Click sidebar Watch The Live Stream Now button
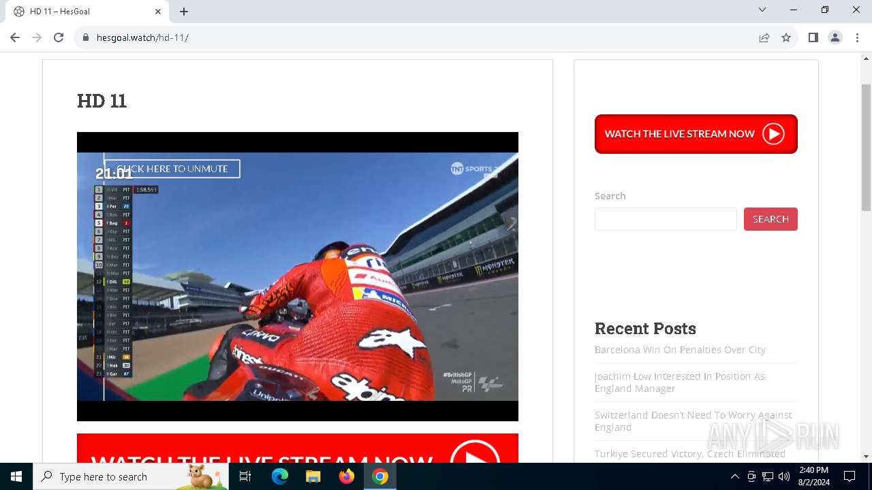Viewport: 872px width, 490px height. coord(696,134)
